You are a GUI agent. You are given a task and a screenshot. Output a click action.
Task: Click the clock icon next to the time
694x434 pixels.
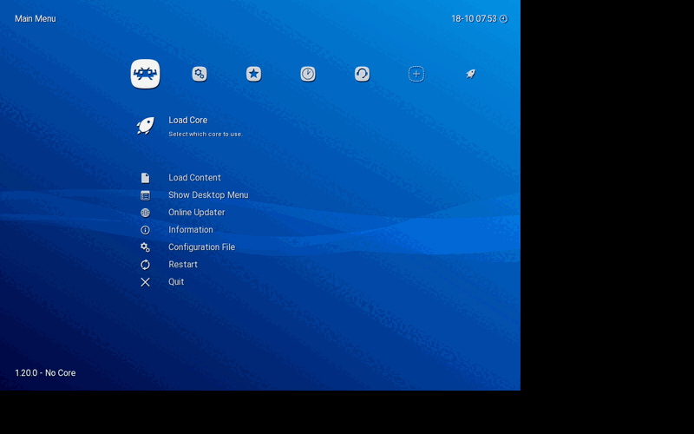point(504,18)
